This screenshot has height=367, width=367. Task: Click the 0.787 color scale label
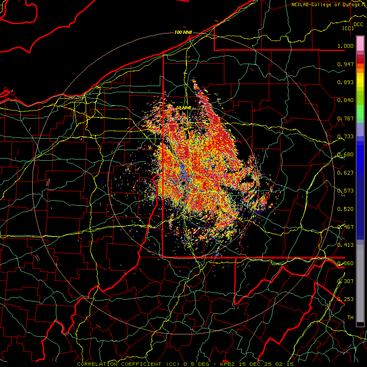point(345,118)
